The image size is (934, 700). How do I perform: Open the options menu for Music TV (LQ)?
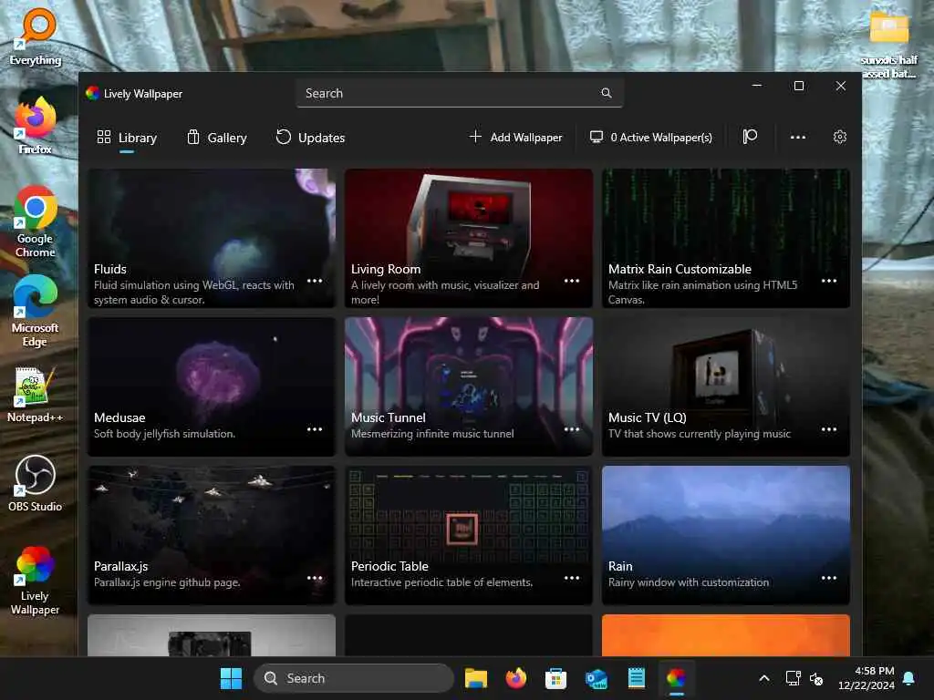point(829,429)
